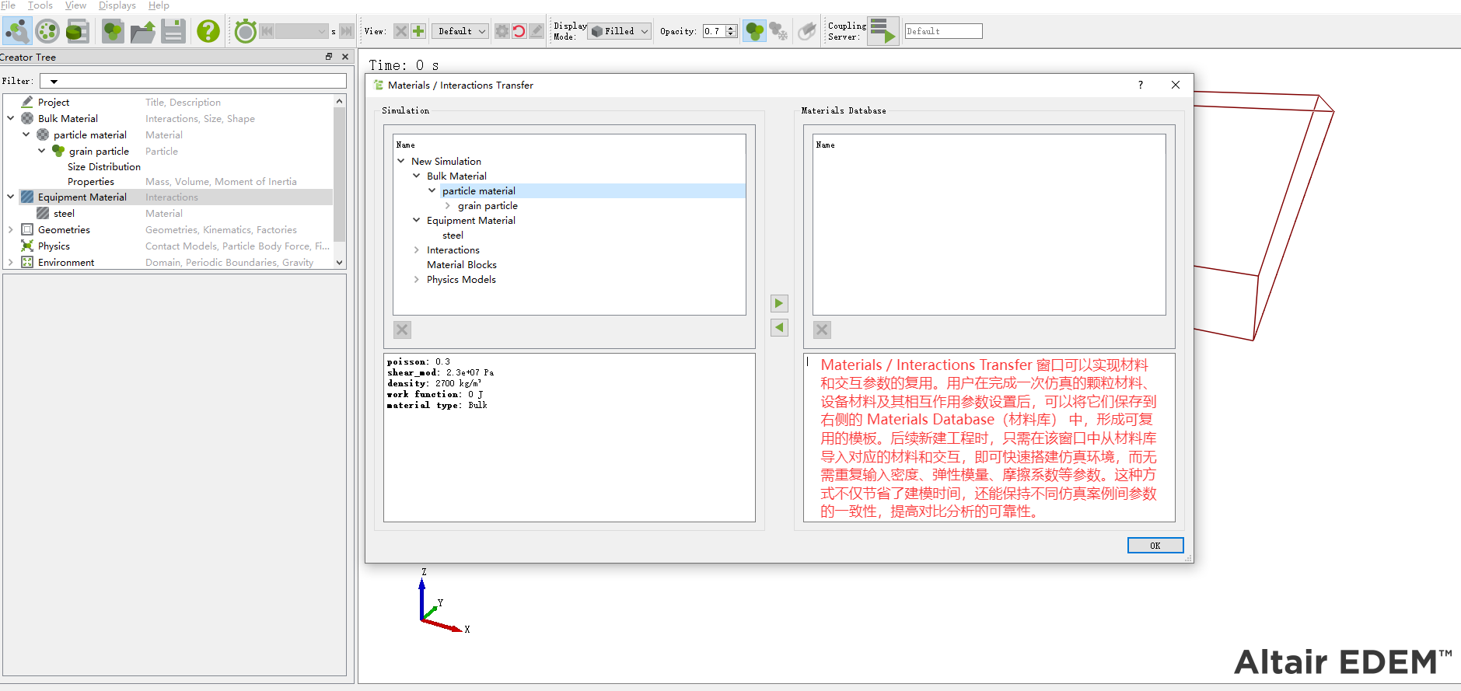Image resolution: width=1461 pixels, height=691 pixels.
Task: Add a new view with green plus
Action: tap(418, 31)
